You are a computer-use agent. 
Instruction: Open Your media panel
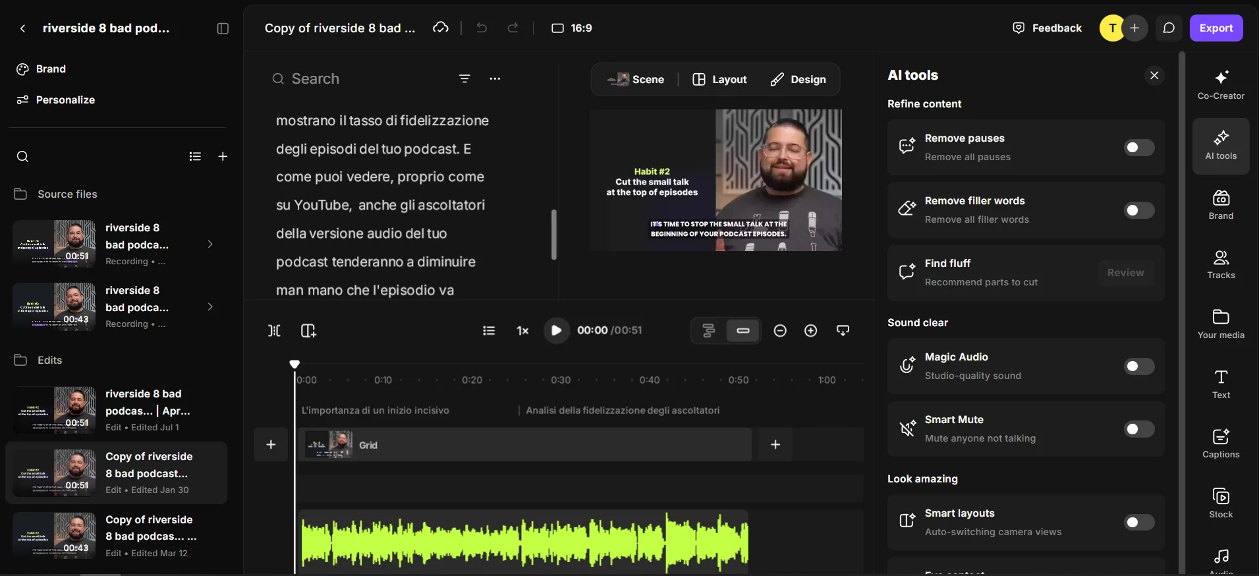pyautogui.click(x=1221, y=324)
